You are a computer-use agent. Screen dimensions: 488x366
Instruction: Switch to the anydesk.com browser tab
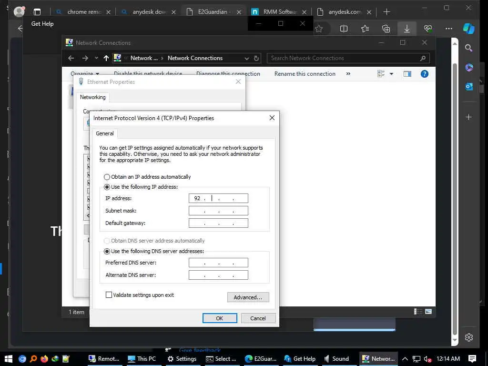click(x=344, y=12)
